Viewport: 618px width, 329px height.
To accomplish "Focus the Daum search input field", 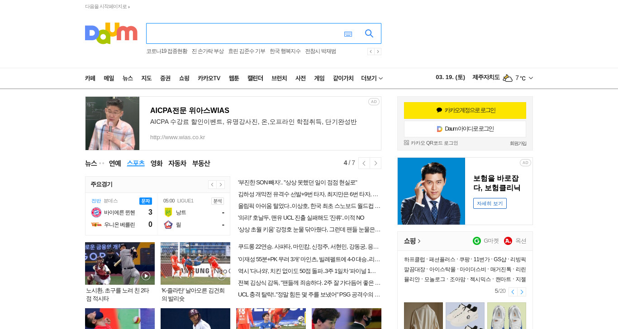I will 244,33.
